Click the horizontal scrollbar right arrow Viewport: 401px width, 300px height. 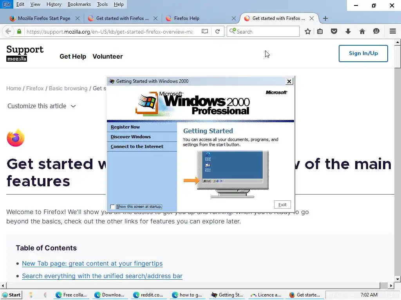(391, 286)
